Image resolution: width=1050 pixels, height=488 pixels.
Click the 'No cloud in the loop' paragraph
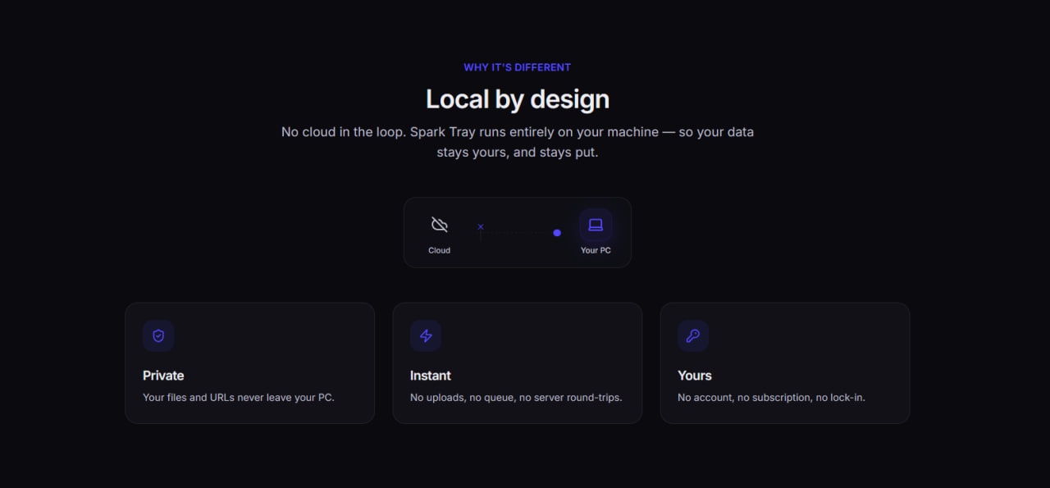click(518, 142)
